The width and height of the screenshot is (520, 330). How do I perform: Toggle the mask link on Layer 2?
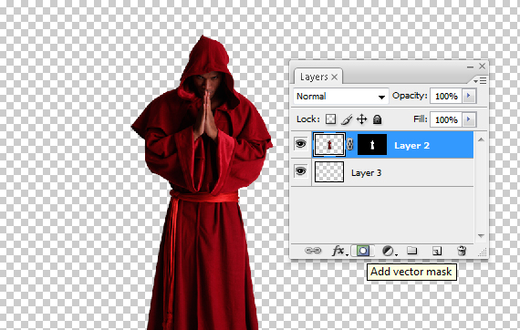(350, 144)
